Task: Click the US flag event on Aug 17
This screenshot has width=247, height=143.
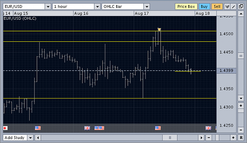Action: [x=158, y=128]
